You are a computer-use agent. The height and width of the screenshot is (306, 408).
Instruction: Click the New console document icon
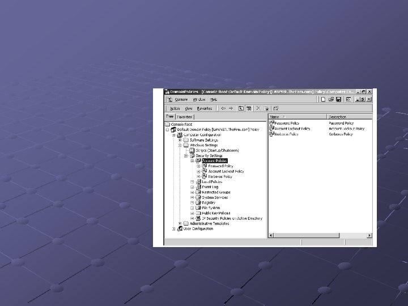tap(323, 99)
